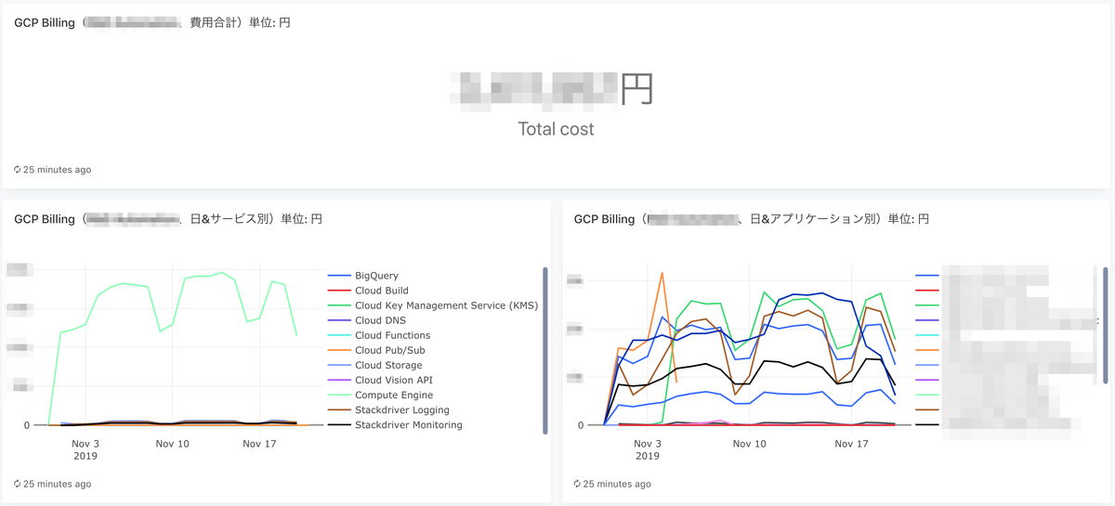Image resolution: width=1115 pixels, height=506 pixels.
Task: Hide the Cloud Storage series
Action: (374, 365)
